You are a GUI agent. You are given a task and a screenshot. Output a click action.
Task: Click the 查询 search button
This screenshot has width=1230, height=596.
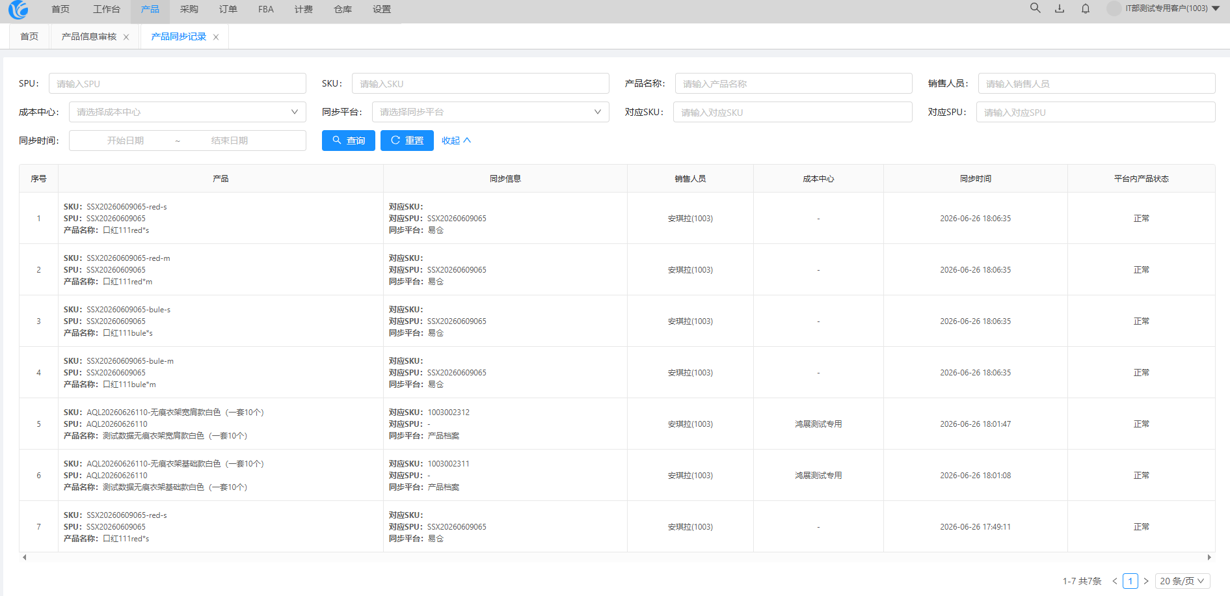349,141
